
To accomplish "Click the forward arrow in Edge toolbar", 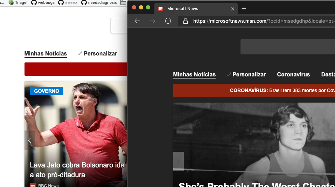I will pos(153,21).
